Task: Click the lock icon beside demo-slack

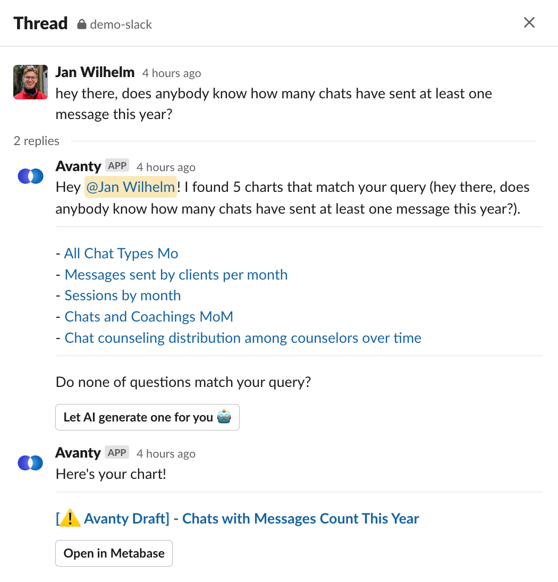Action: 82,24
